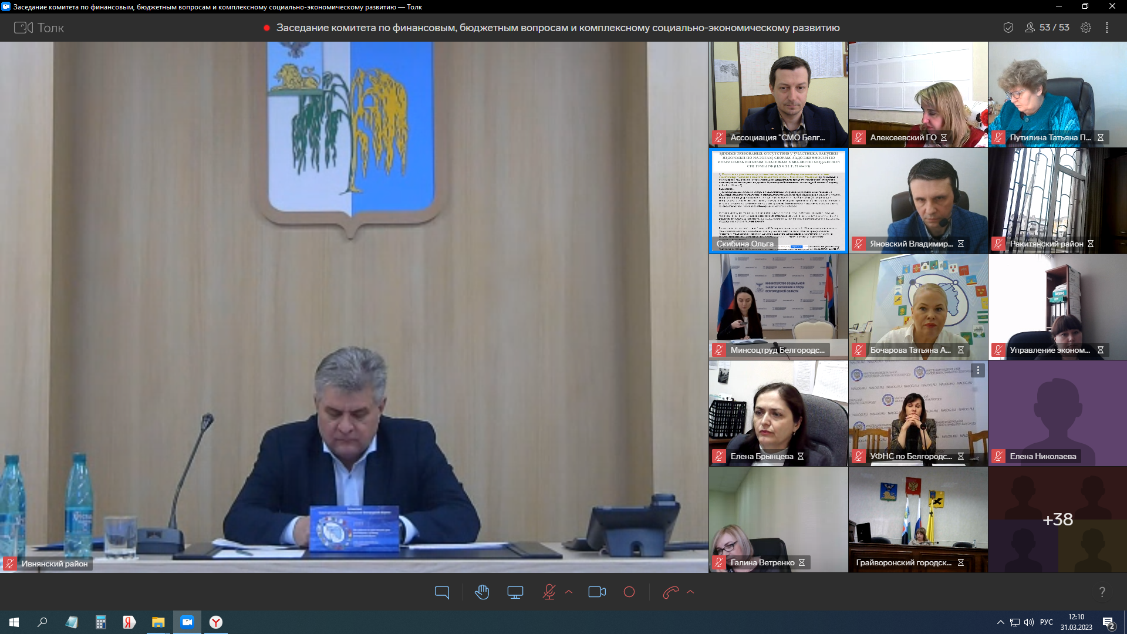The image size is (1127, 634).
Task: Click muted mic icon on Алексеевский ГО
Action: (859, 137)
